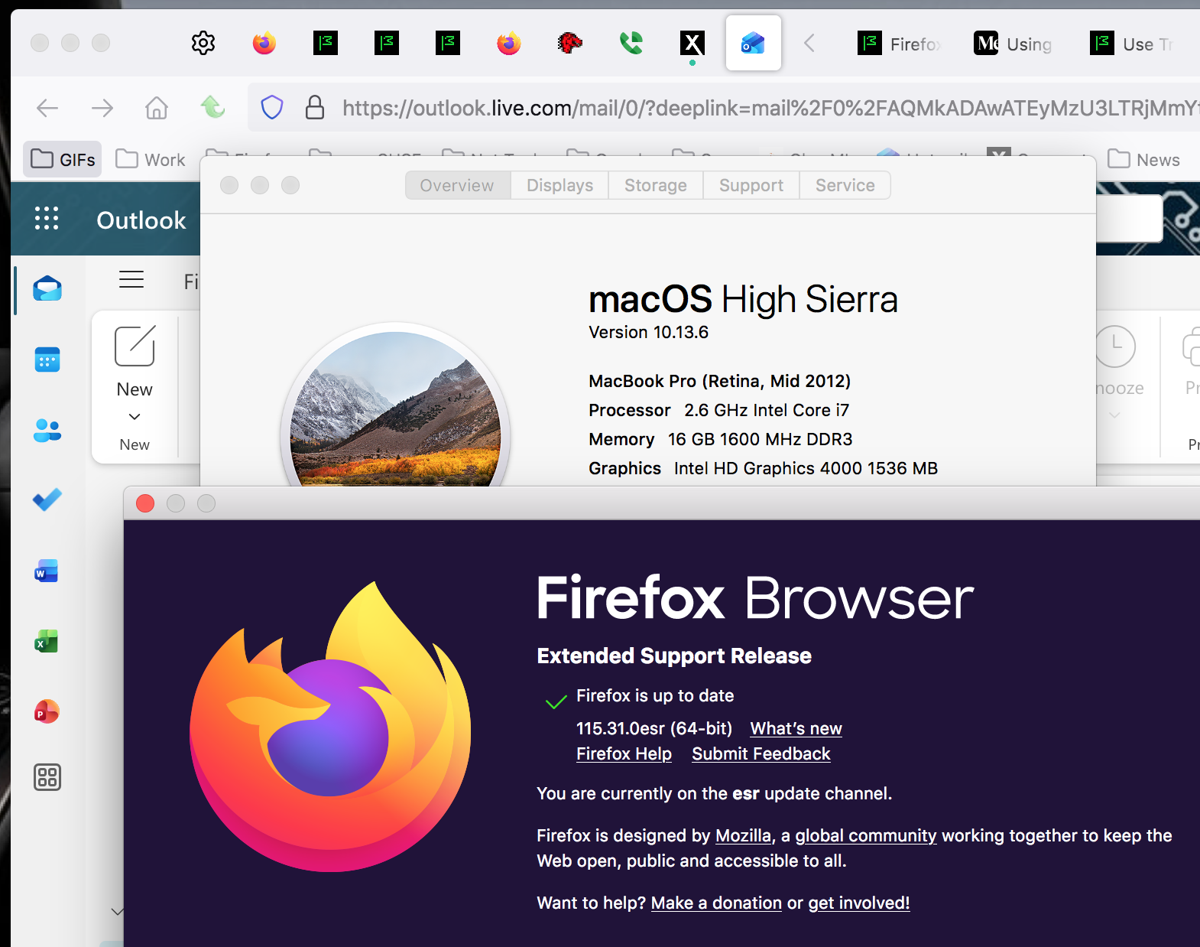Open To Do checkmark in Outlook sidebar

click(47, 500)
